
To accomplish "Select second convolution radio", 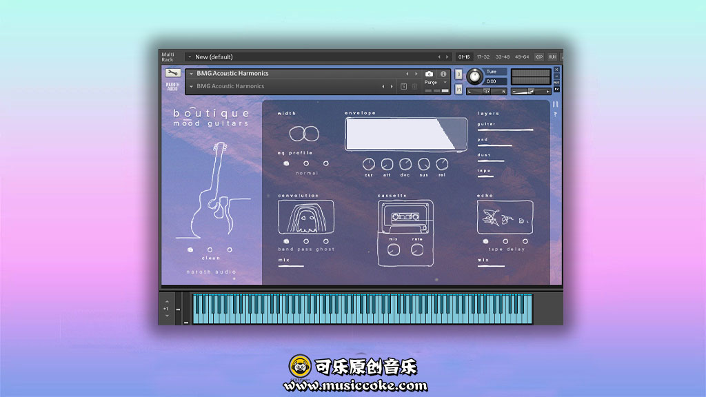I will [x=306, y=241].
